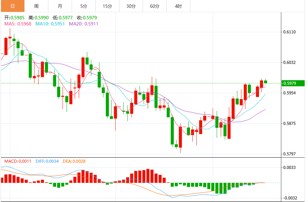
Task: Click the latest green candlestick on the chart
Action: (265, 82)
